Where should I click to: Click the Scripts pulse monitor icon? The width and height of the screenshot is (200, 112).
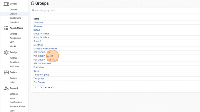pyautogui.click(x=6, y=72)
